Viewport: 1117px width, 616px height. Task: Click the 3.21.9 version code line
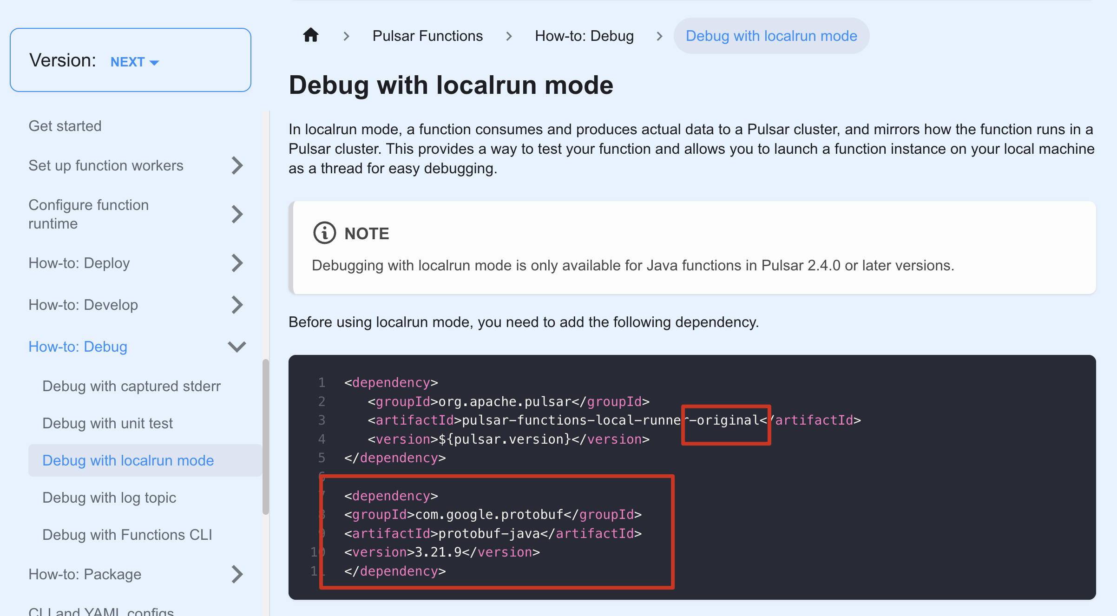(442, 552)
